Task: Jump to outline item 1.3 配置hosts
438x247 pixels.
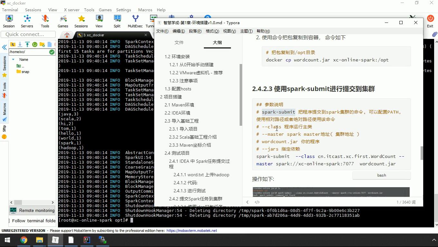Action: coord(178,89)
